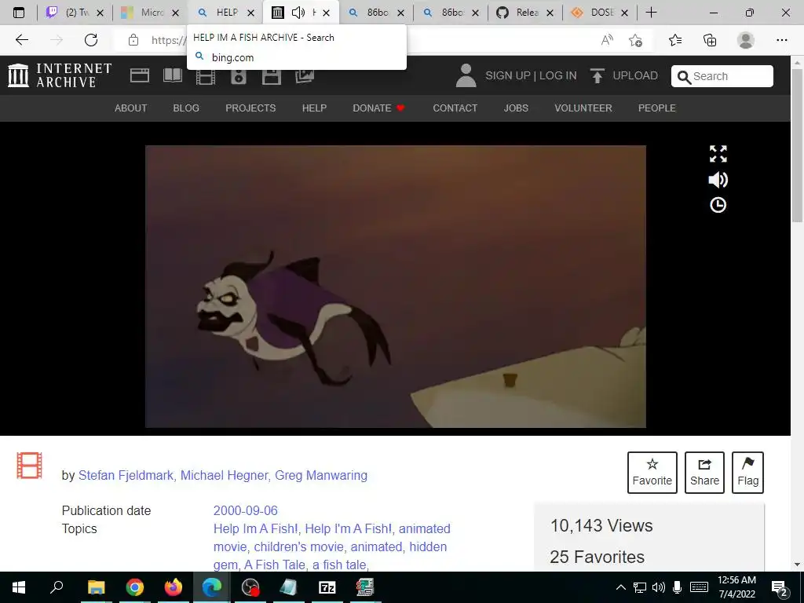Click the Share button

704,472
